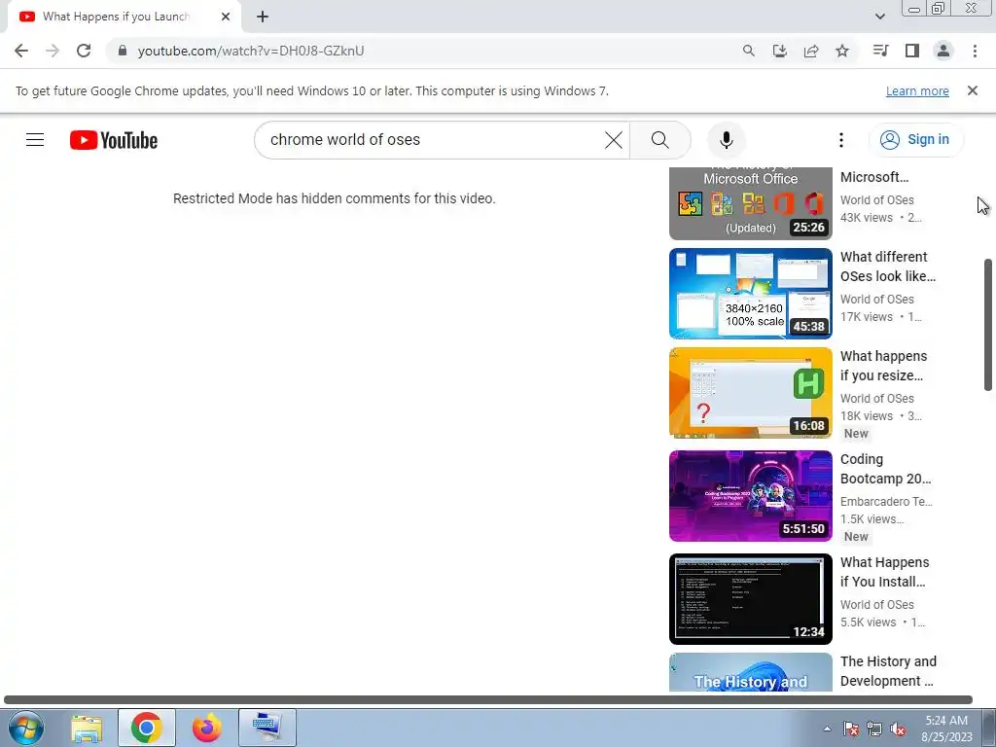Run search with magnifier button
996x747 pixels.
click(x=660, y=140)
